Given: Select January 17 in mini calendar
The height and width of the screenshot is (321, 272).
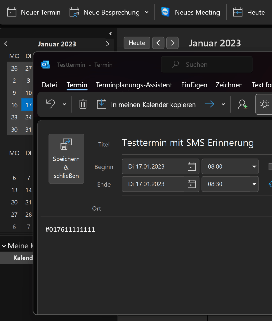Looking at the screenshot, I should (x=28, y=105).
